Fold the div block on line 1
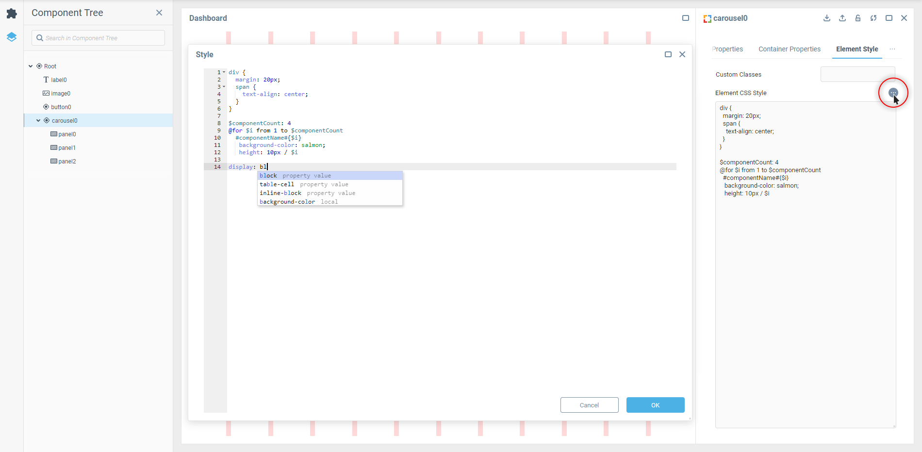Screen dimensions: 922x452 (x=224, y=72)
